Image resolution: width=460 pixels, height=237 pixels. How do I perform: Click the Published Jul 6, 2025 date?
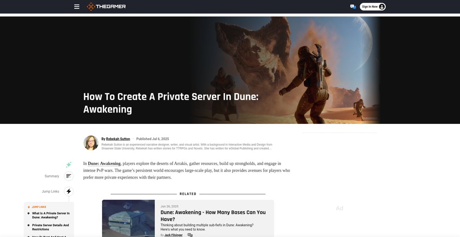[153, 139]
